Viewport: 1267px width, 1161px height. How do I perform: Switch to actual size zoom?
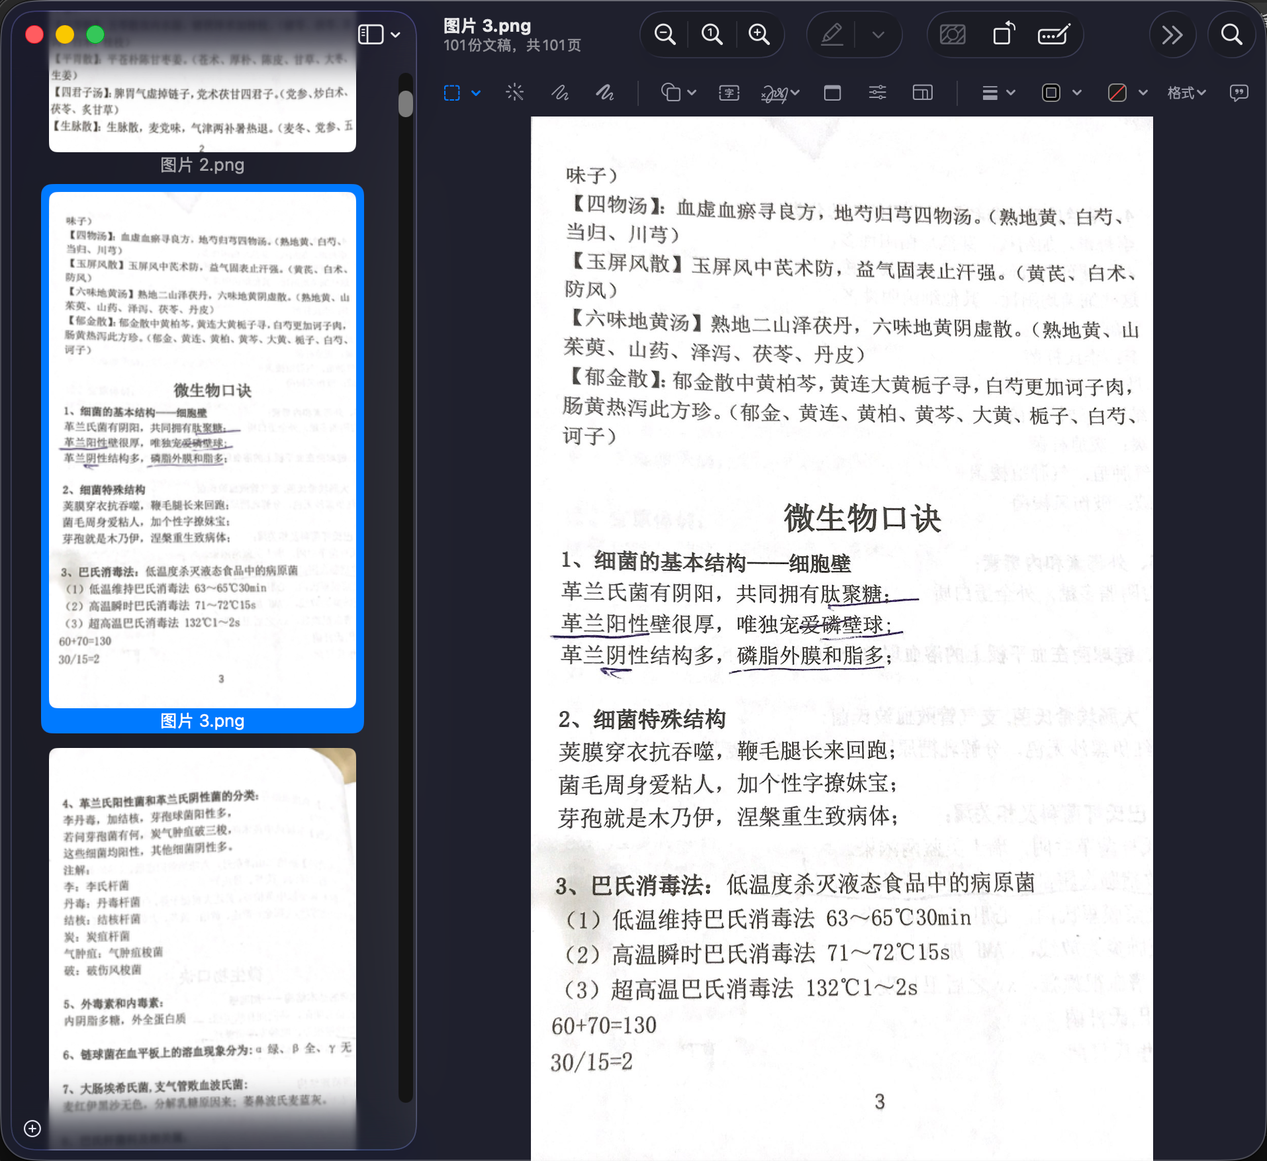[712, 34]
